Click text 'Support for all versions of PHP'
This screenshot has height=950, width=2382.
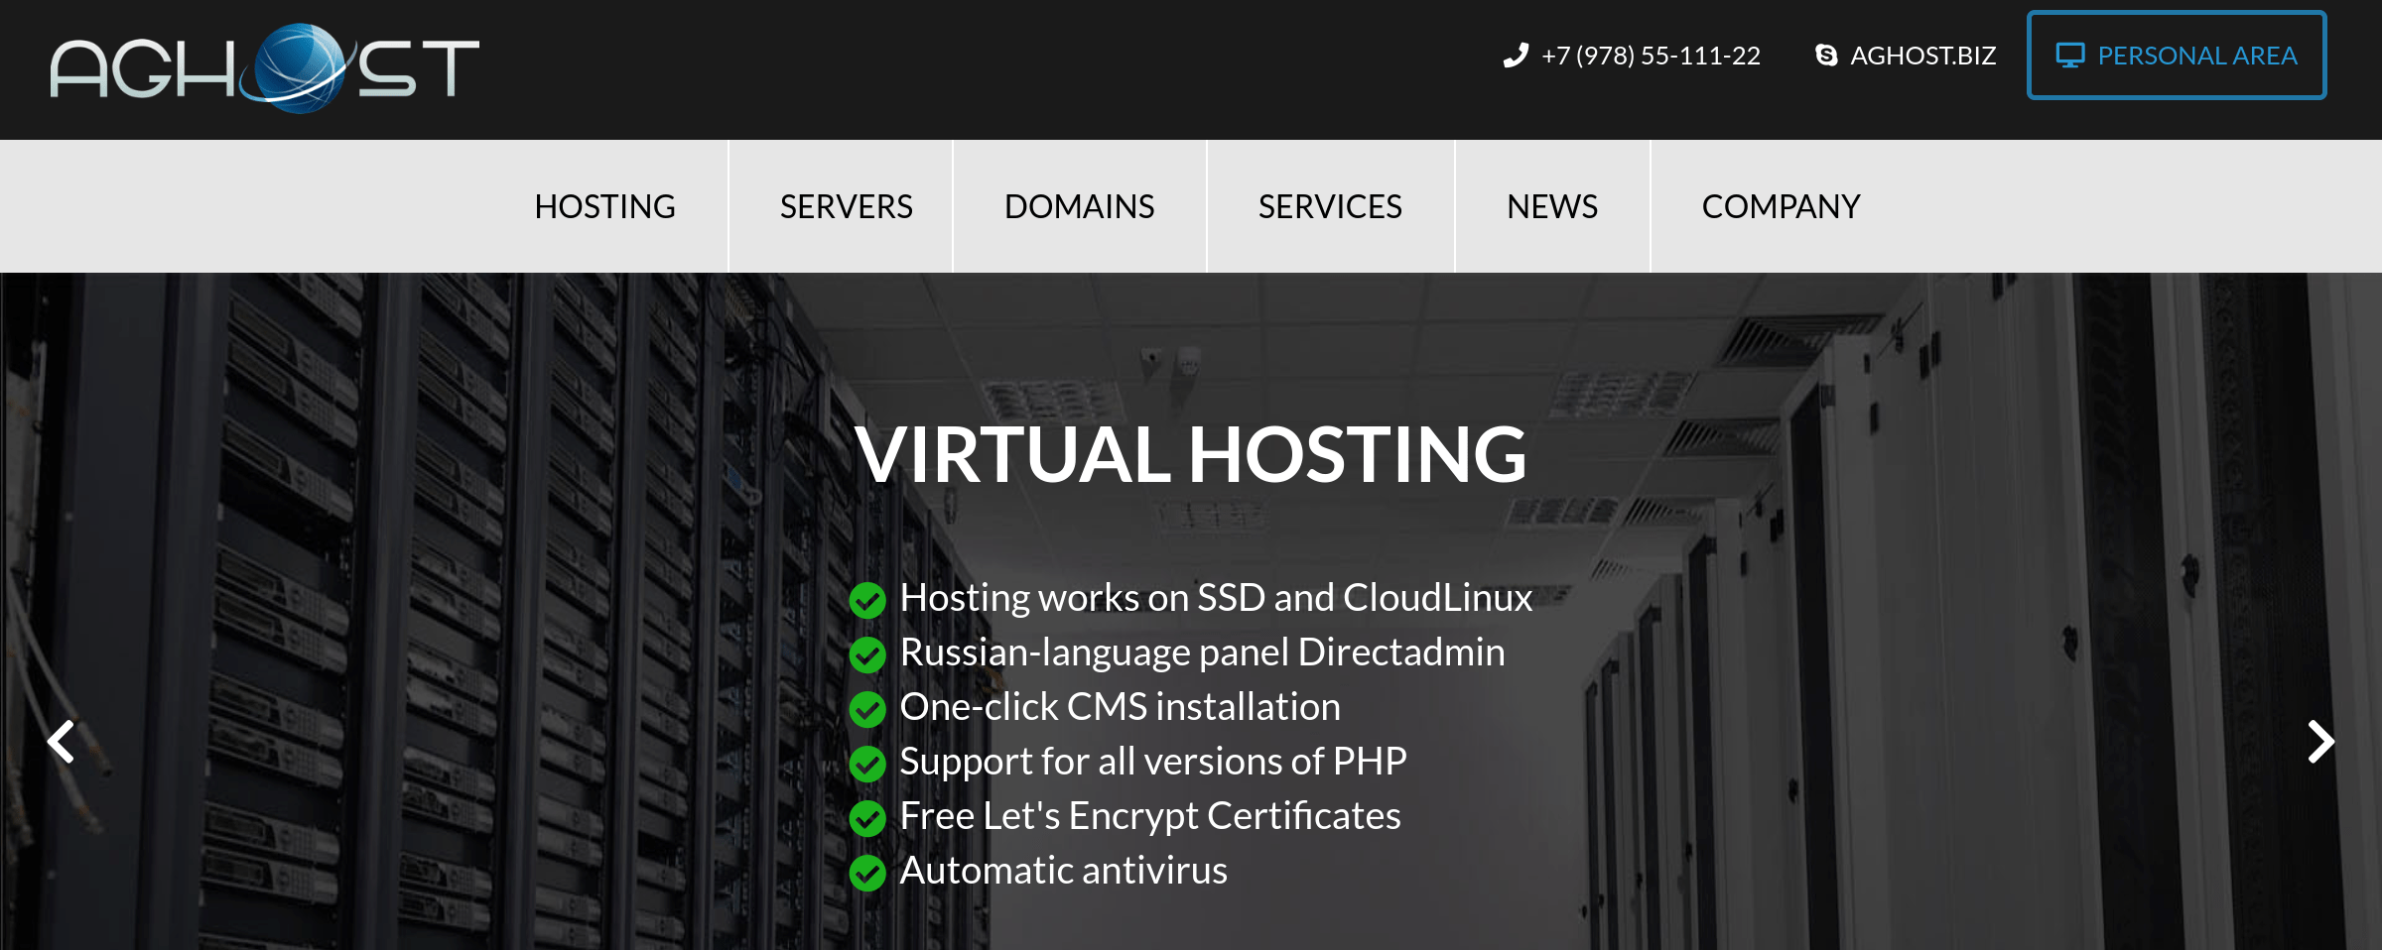point(1152,762)
